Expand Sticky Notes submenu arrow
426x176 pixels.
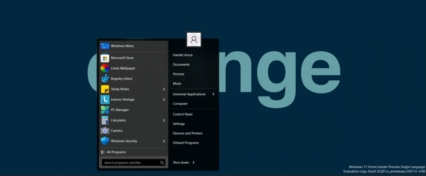164,89
